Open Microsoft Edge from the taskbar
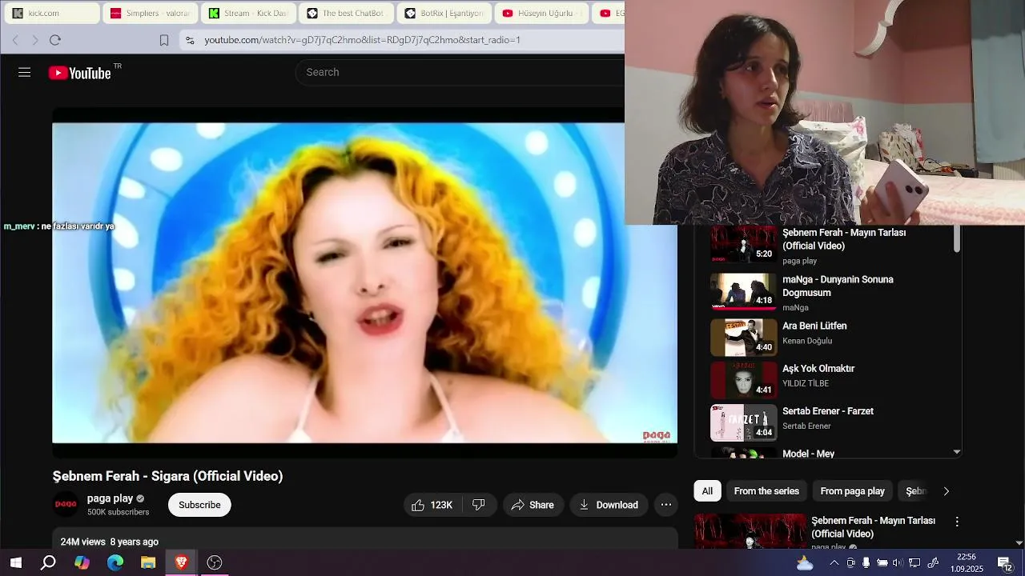Screen dimensions: 1025x576 coord(115,562)
